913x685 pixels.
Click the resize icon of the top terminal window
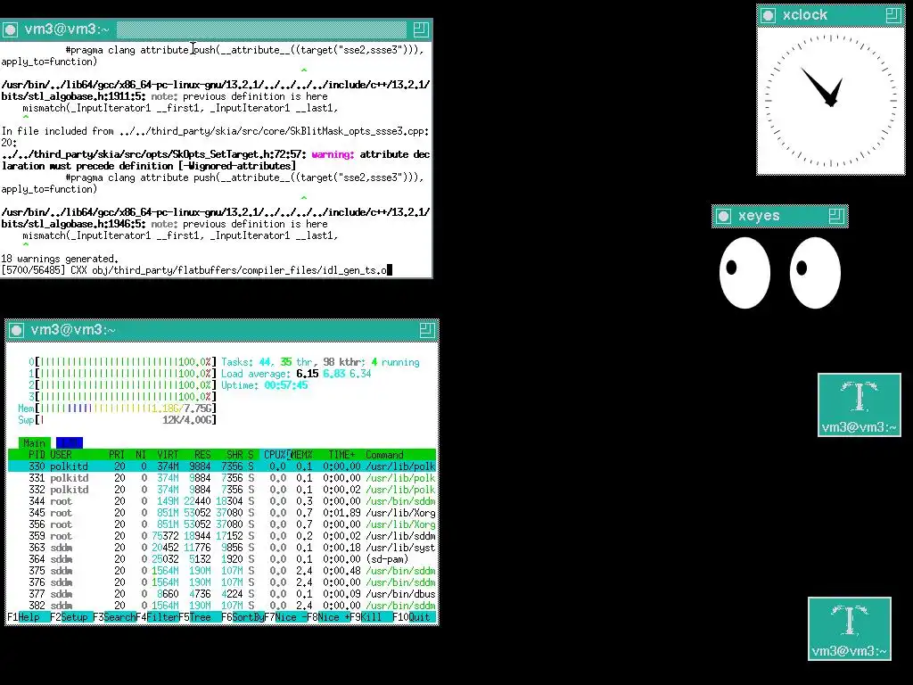421,29
